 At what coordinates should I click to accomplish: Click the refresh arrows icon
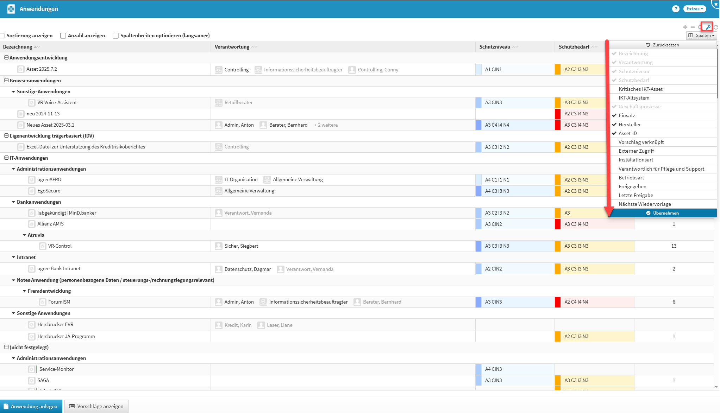tap(716, 27)
